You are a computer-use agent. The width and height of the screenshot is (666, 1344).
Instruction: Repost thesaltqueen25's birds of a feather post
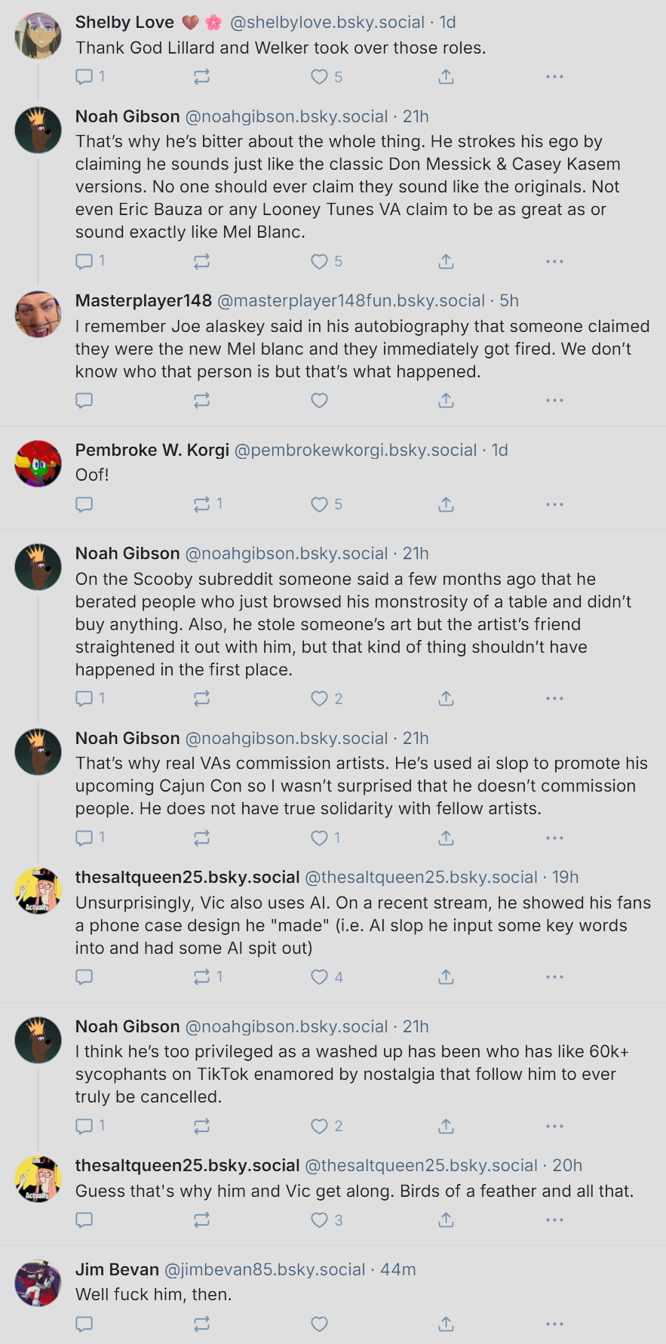coord(201,1220)
